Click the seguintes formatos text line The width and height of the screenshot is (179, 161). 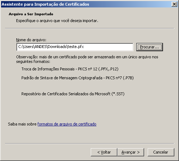[x=33, y=61]
